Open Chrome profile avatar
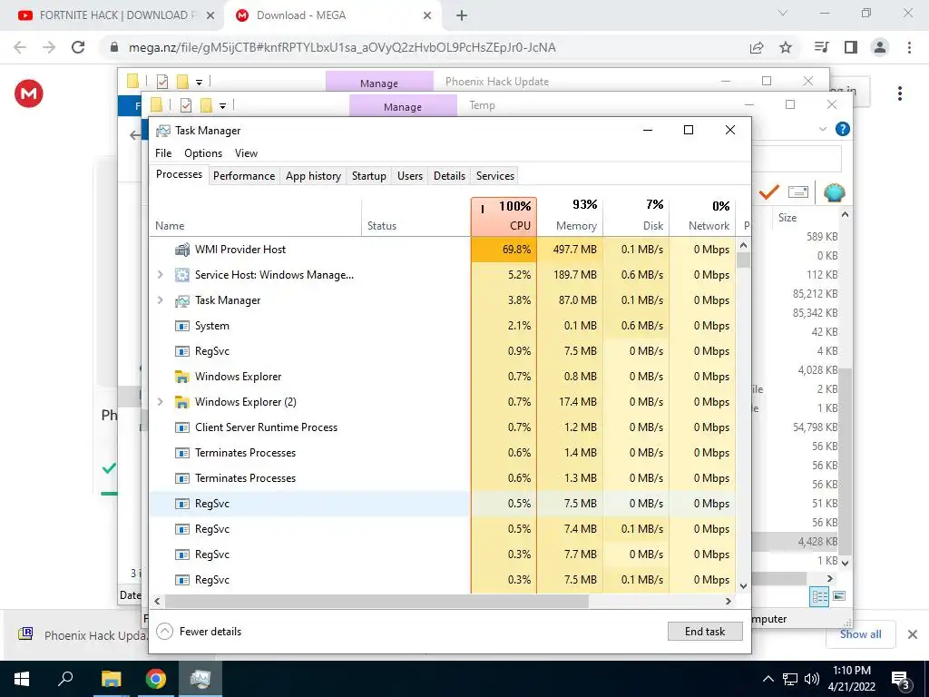This screenshot has height=697, width=929. click(880, 47)
